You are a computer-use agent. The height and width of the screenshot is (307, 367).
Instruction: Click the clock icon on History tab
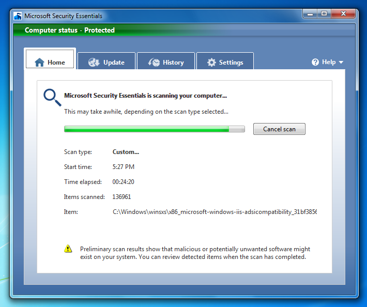[x=154, y=62]
